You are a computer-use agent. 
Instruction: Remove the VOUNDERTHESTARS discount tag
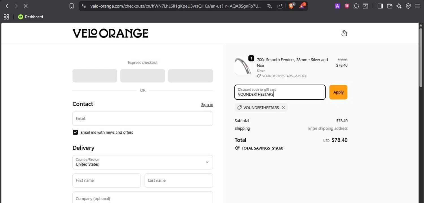[x=283, y=108]
